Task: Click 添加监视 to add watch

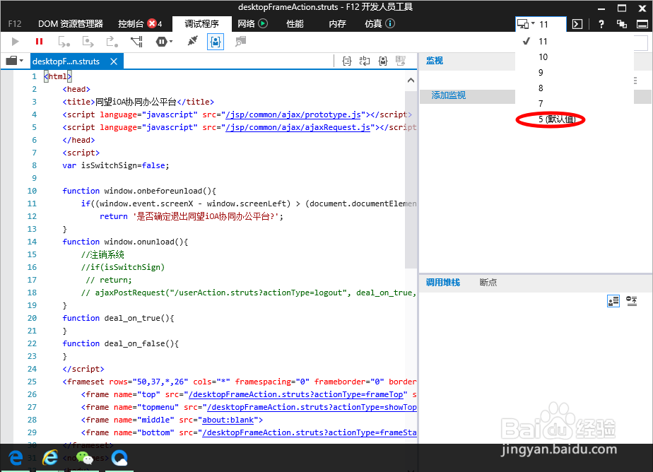Action: point(449,95)
